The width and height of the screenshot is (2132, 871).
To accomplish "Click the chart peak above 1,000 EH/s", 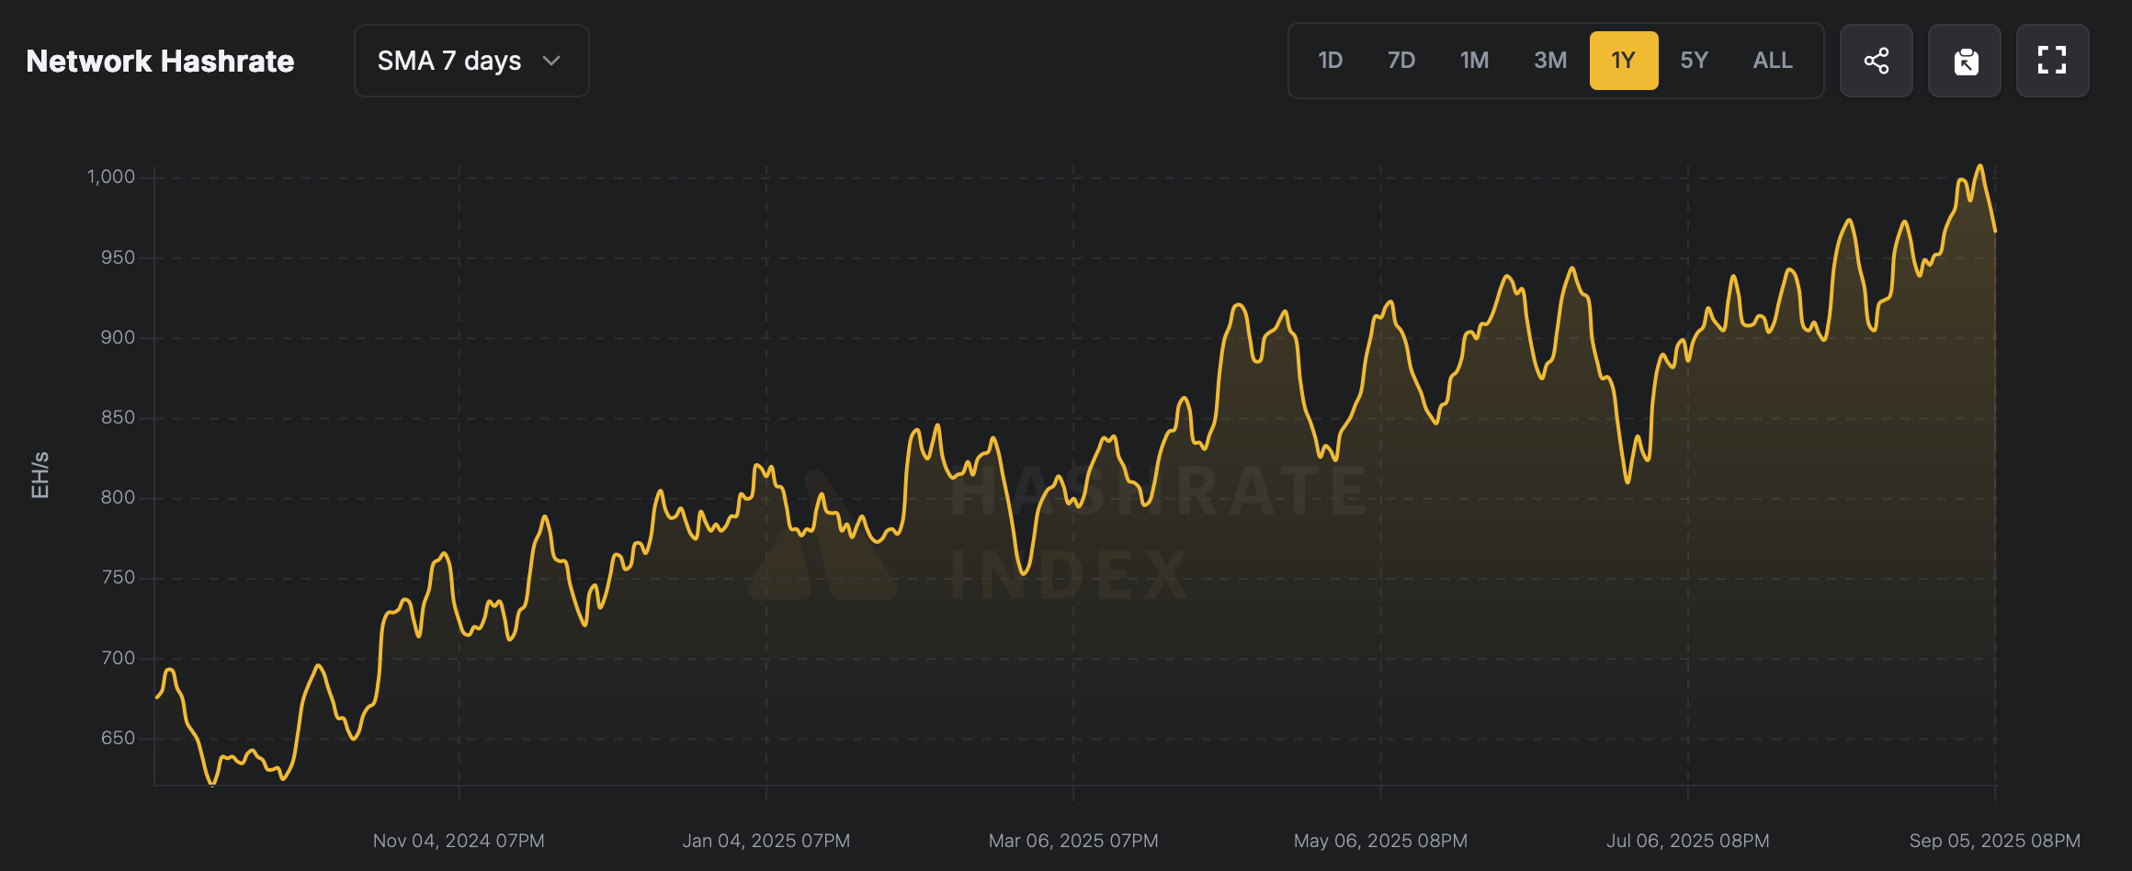I will pyautogui.click(x=1979, y=166).
